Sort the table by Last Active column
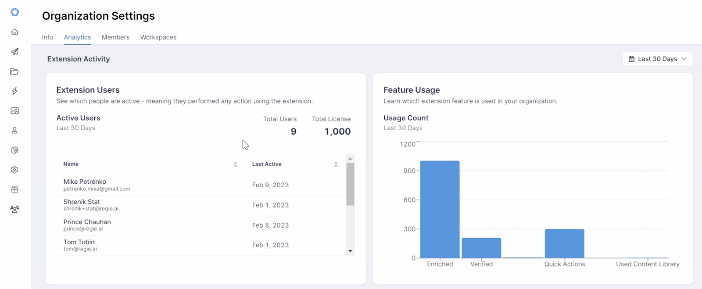Viewport: 702px width, 289px height. 336,164
